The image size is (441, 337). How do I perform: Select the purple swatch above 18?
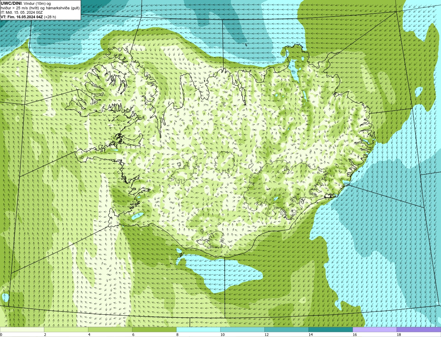point(419,329)
